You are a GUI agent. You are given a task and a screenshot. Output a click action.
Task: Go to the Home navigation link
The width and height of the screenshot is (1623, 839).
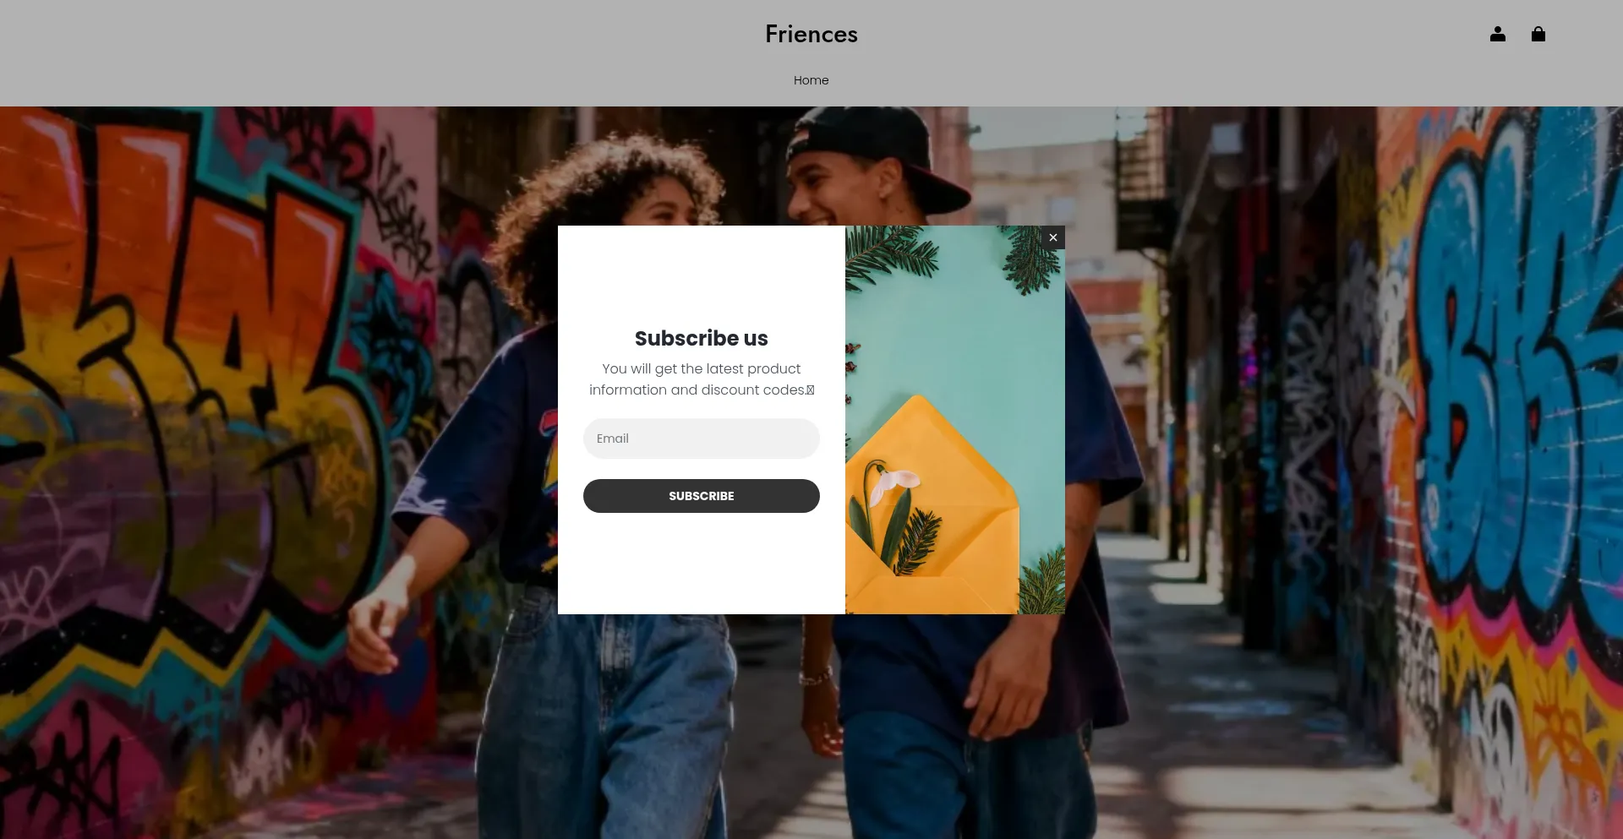[811, 80]
